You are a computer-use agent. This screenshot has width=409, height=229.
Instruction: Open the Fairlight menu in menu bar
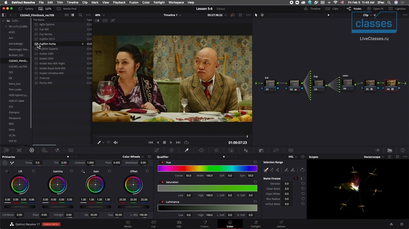[x=159, y=2]
